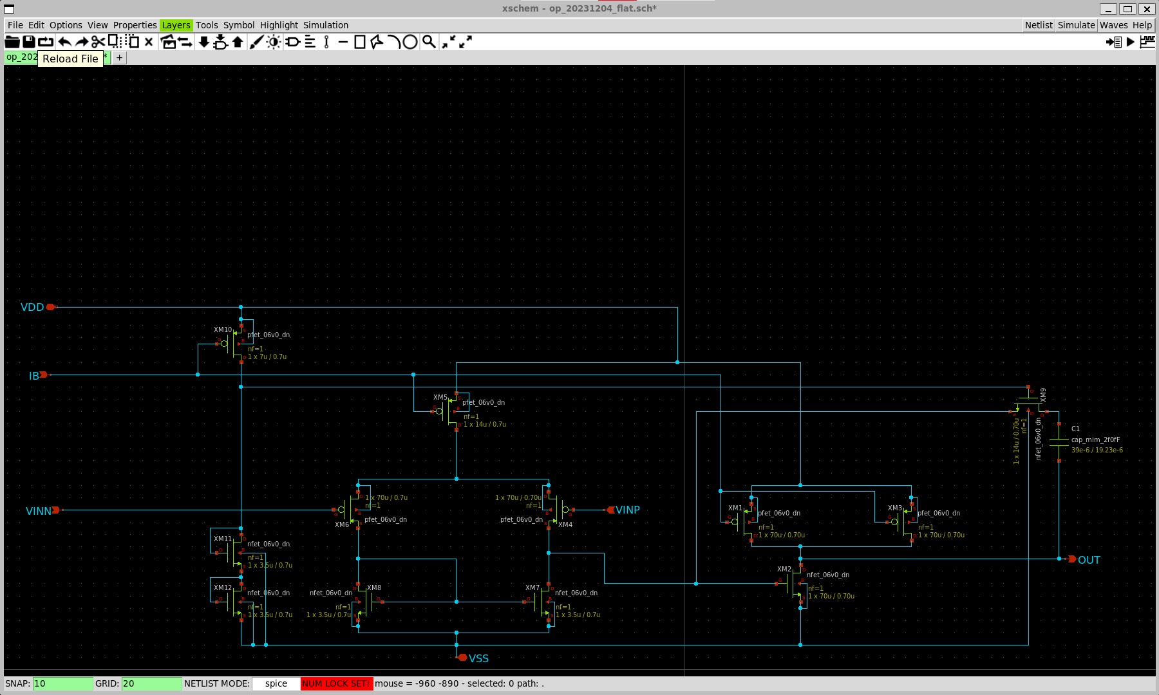1159x695 pixels.
Task: Select the op_202 schematic tab
Action: [x=21, y=57]
